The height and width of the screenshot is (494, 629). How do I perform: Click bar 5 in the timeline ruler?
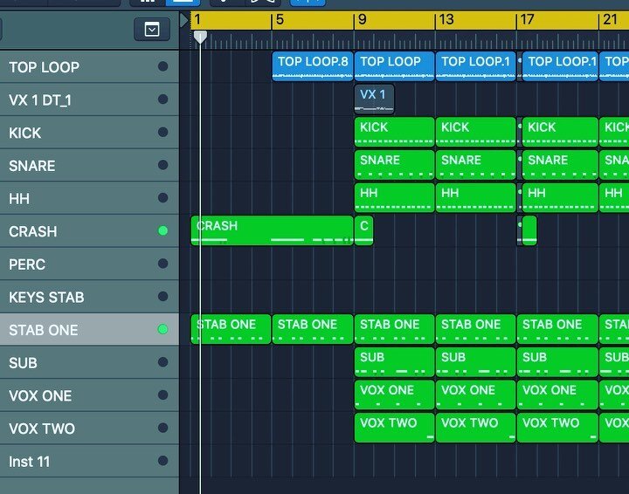click(x=280, y=19)
